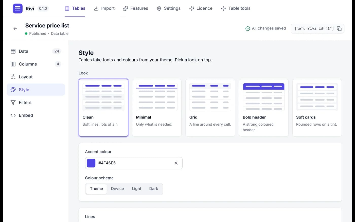Open the Import tab

104,8
